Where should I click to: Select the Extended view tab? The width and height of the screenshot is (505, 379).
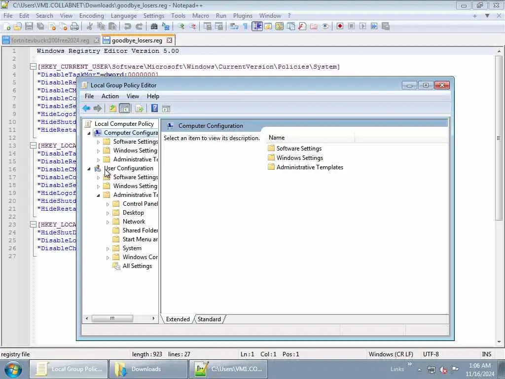(x=178, y=319)
